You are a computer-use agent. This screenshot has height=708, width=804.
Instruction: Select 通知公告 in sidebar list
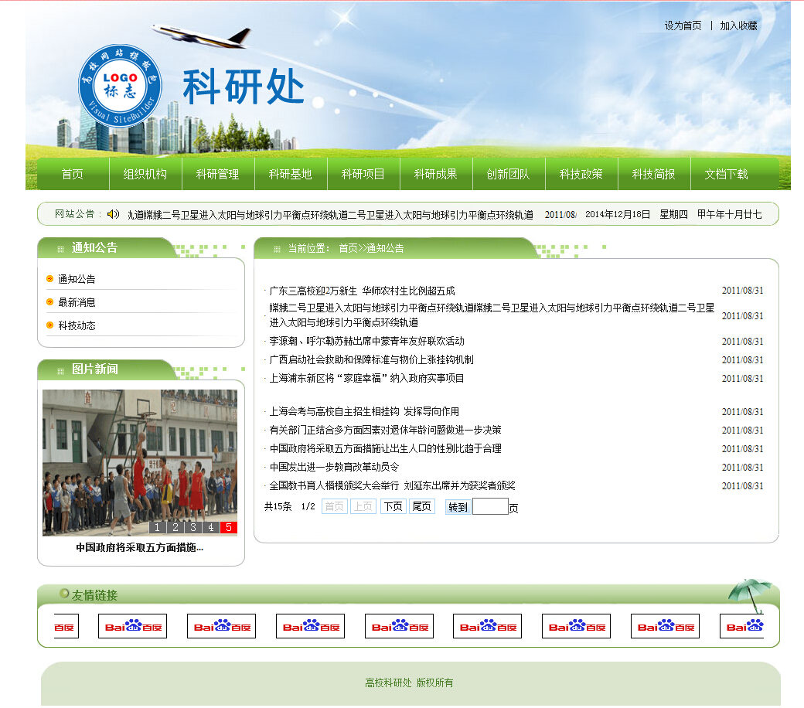(77, 279)
